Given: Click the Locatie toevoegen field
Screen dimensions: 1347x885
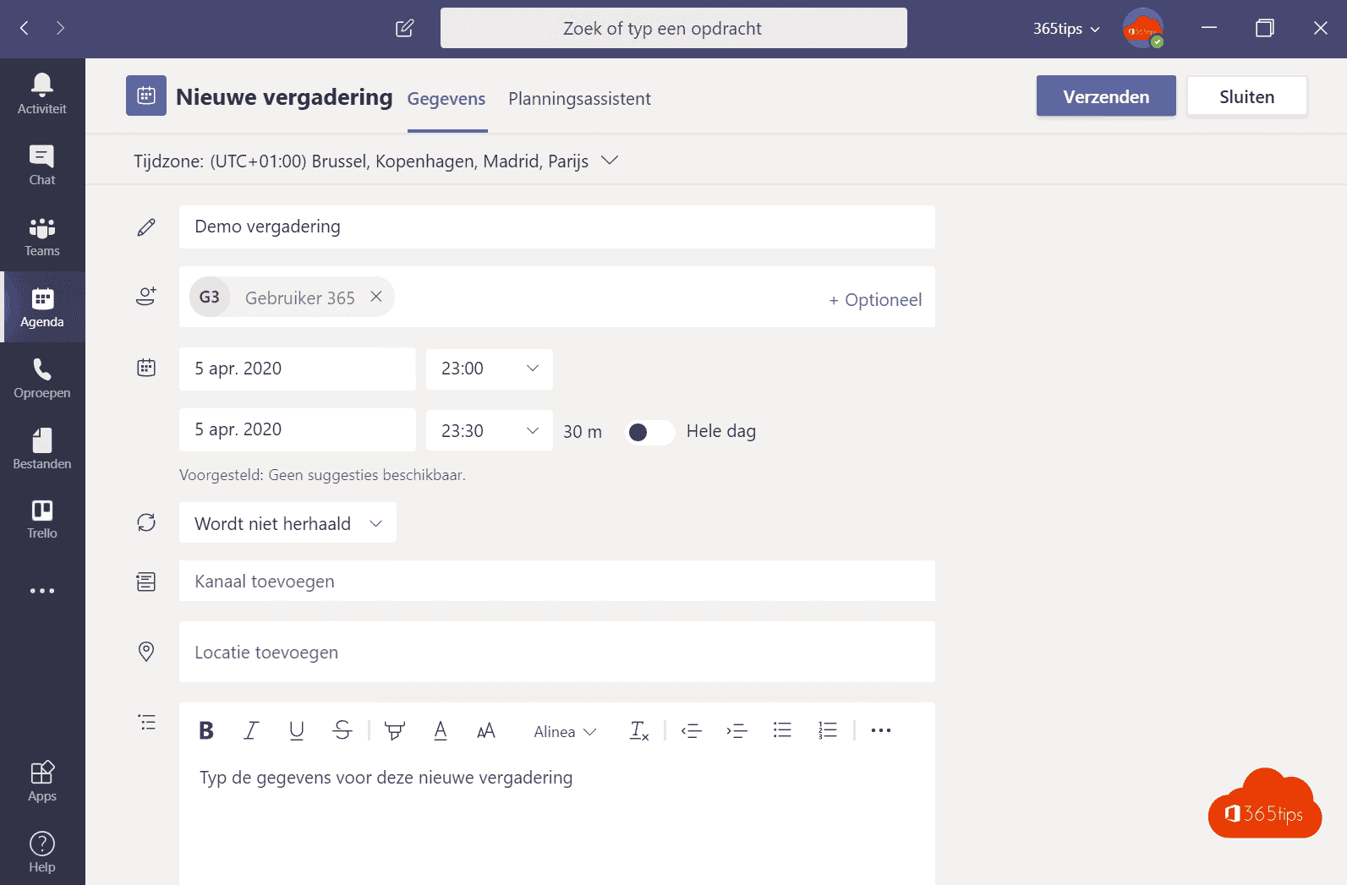Looking at the screenshot, I should coord(556,652).
